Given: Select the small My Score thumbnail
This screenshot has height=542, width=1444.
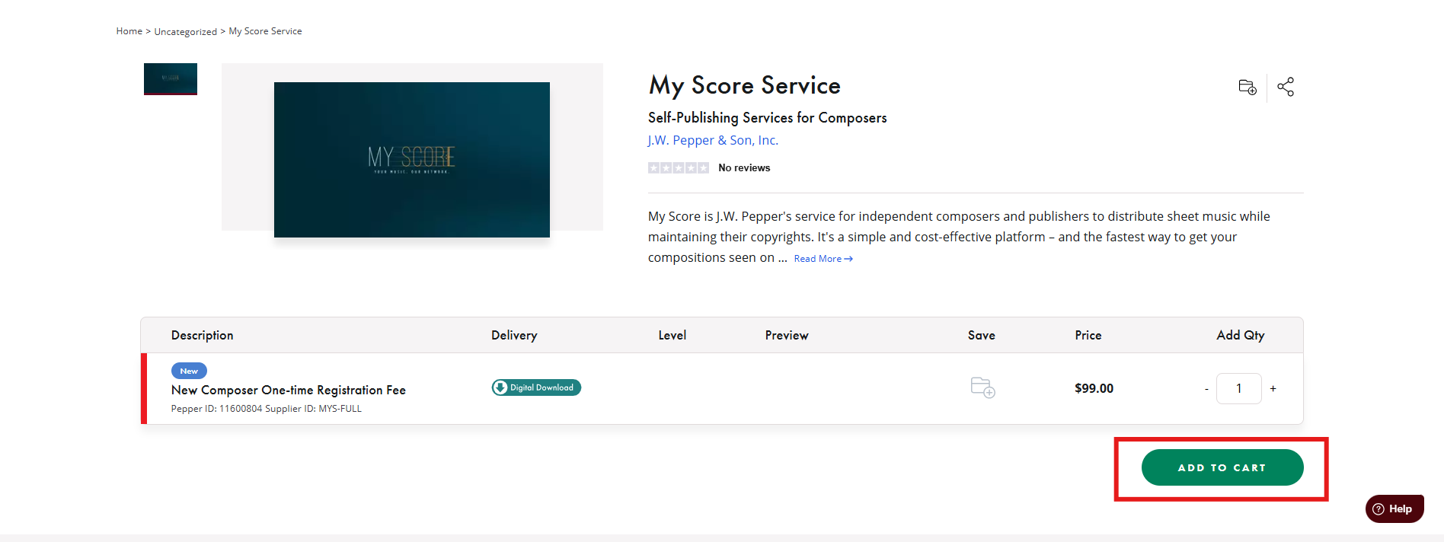Looking at the screenshot, I should tap(171, 79).
